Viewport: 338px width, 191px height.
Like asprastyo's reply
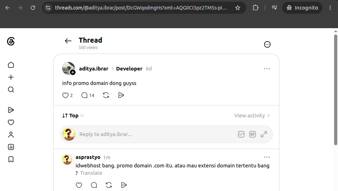click(79, 185)
